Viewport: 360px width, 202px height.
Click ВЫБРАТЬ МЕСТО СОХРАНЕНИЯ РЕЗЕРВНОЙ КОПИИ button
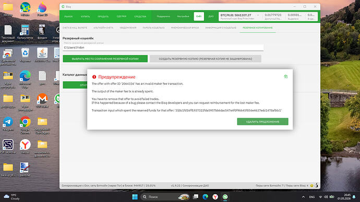click(x=105, y=59)
